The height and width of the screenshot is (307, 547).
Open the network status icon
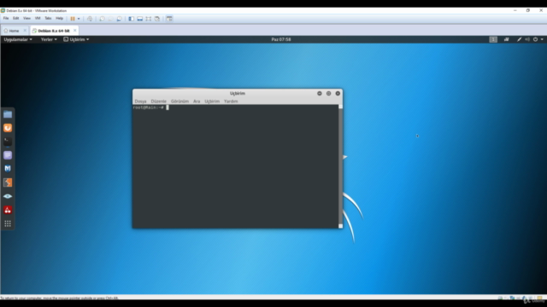click(507, 39)
